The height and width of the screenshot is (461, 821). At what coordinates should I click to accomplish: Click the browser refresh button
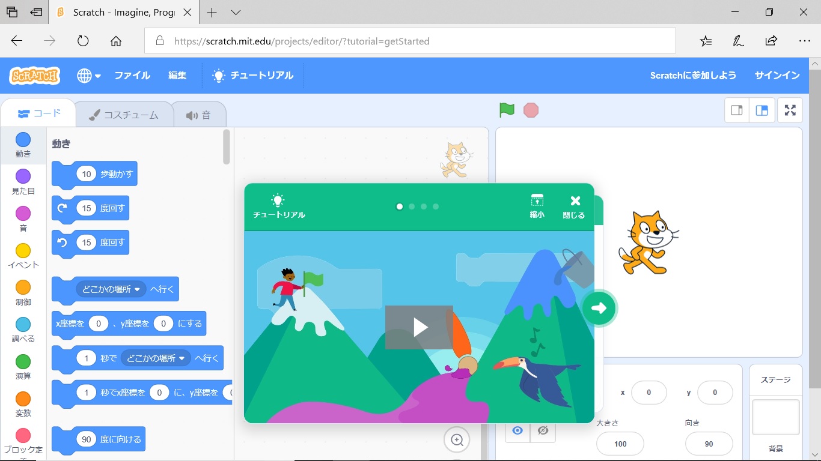pos(83,41)
